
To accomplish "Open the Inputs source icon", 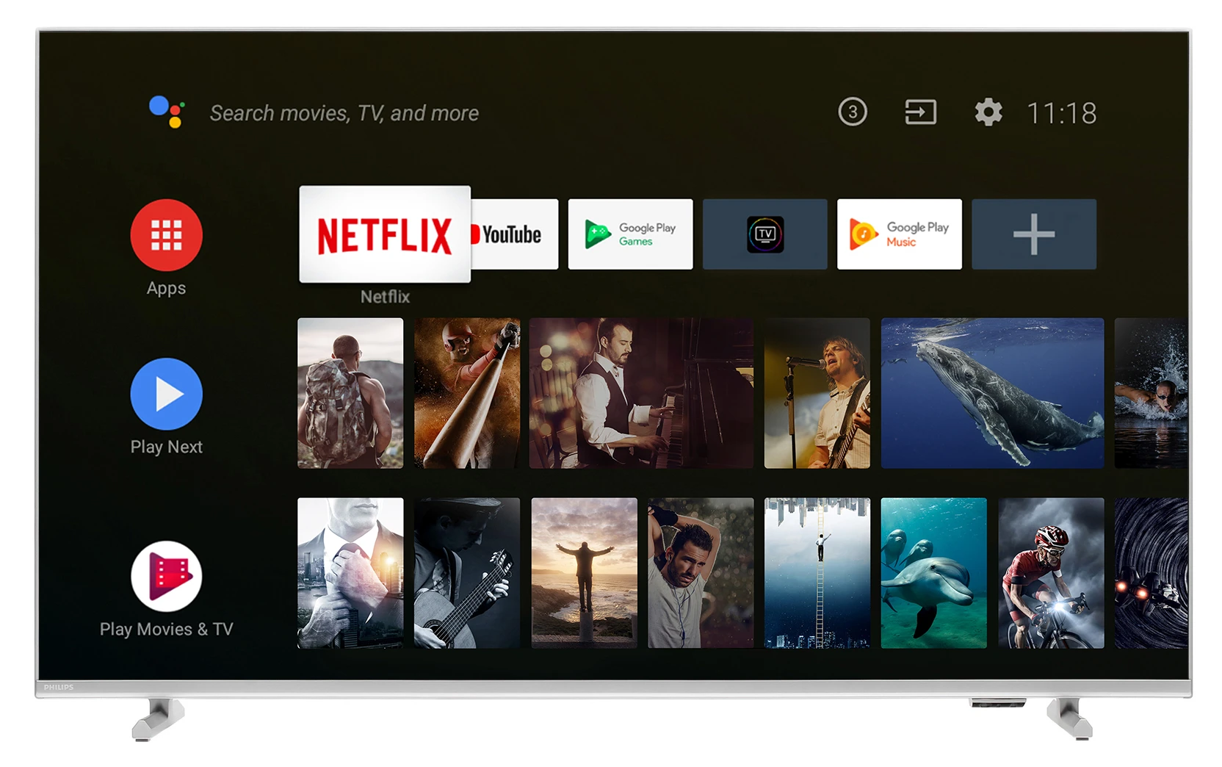I will tap(919, 112).
